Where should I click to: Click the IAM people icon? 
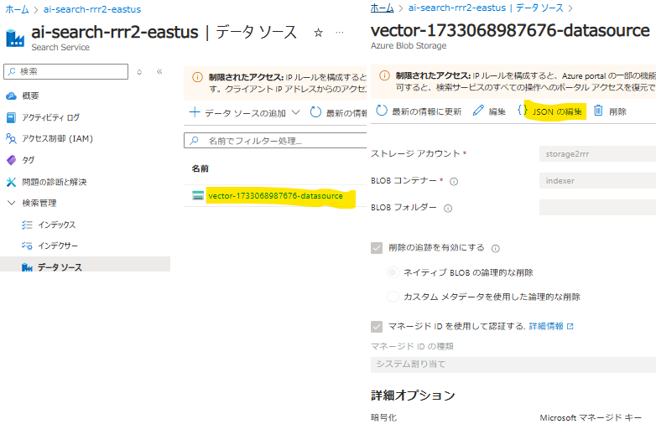11,139
